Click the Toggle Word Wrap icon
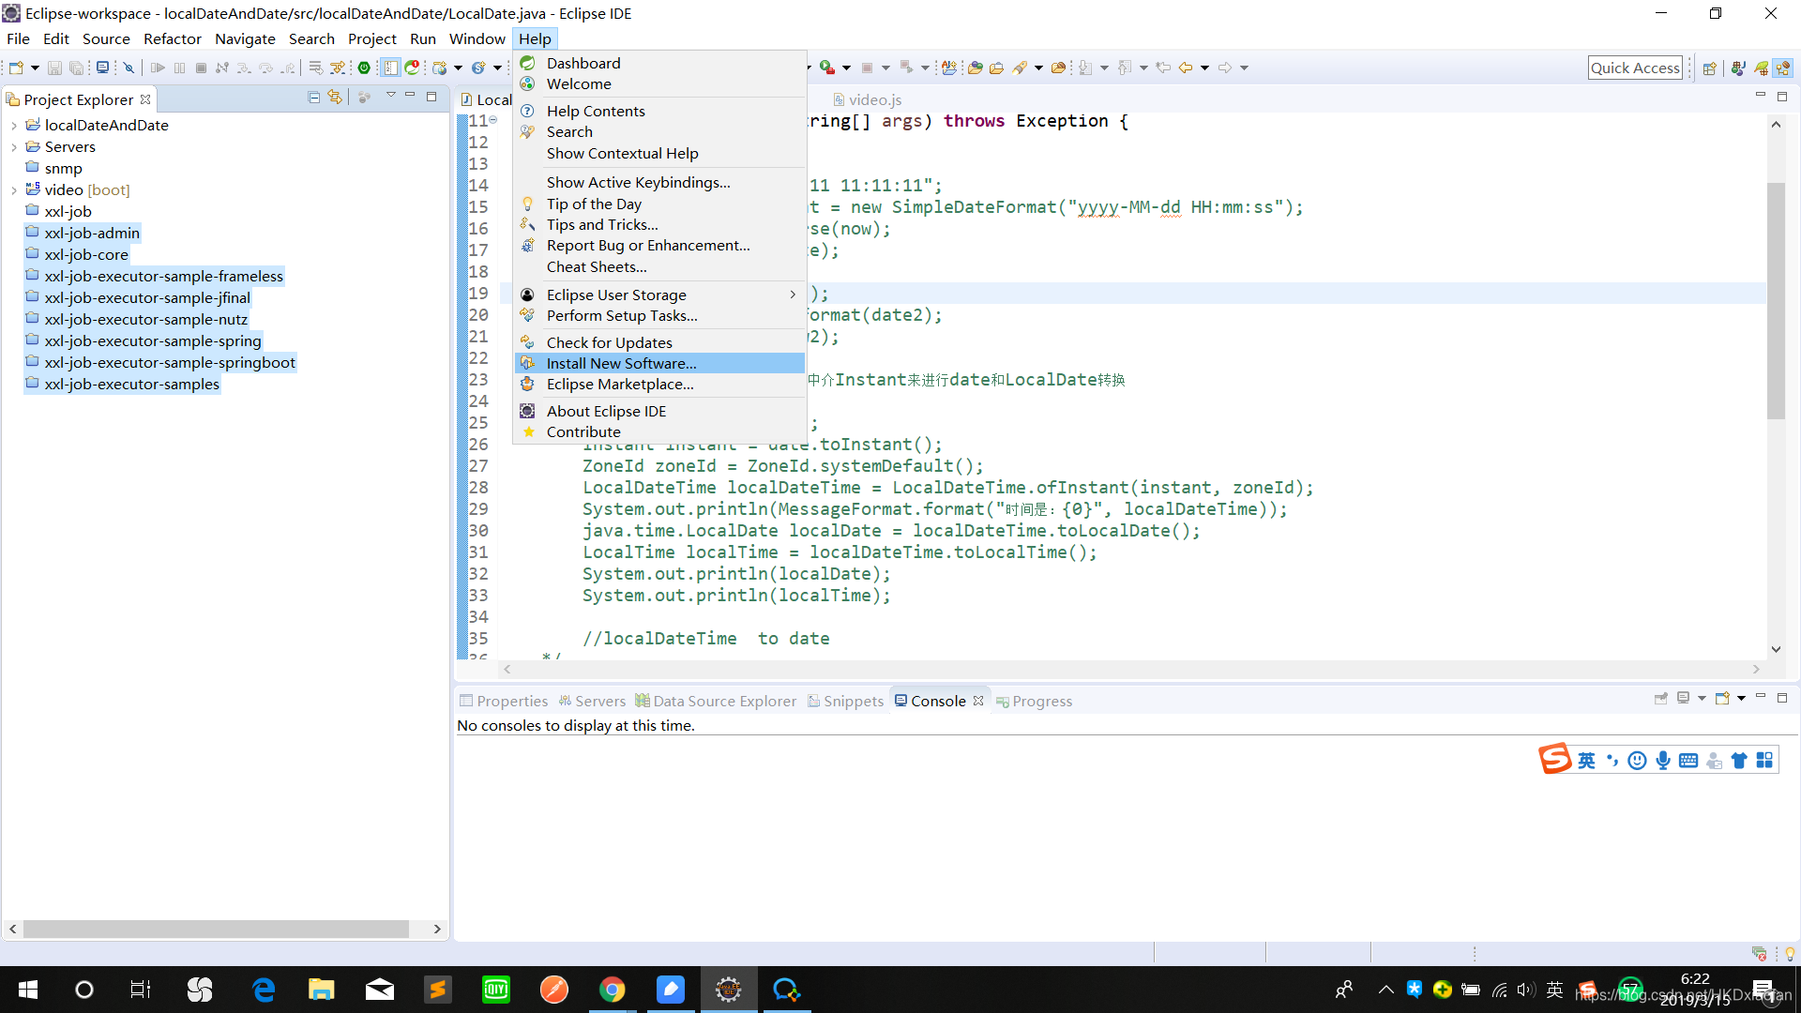Viewport: 1801px width, 1013px height. tap(315, 68)
